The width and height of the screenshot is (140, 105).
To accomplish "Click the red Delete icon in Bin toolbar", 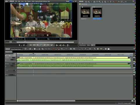I will click(x=116, y=2).
